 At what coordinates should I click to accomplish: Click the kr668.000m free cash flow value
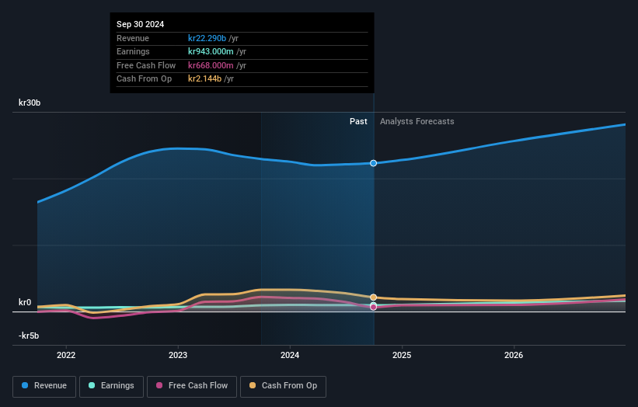point(211,65)
